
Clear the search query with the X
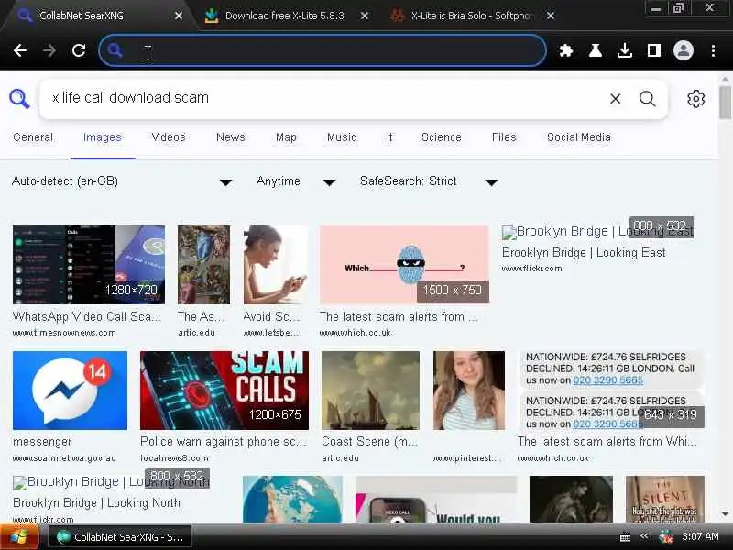click(x=615, y=99)
